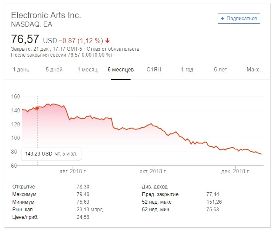
Task: Click the Рын. кап. value 23,13 млрд
Action: tap(90, 210)
